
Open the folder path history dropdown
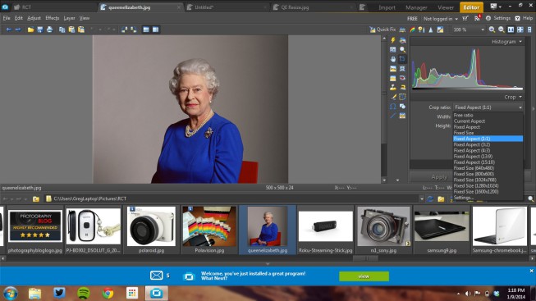[x=421, y=198]
